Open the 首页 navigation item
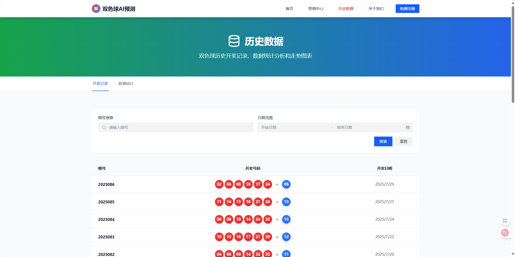The height and width of the screenshot is (257, 515). point(289,9)
